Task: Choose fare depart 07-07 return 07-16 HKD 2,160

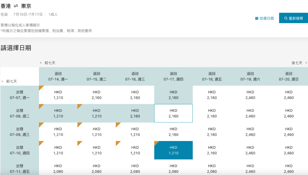Action: (135, 95)
